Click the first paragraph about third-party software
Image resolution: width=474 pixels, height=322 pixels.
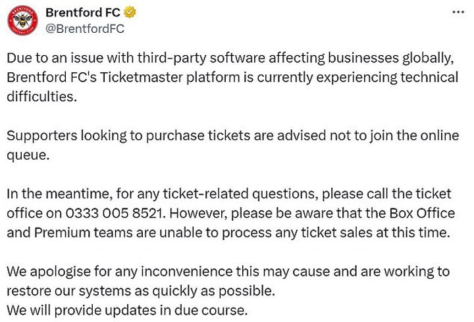[230, 78]
